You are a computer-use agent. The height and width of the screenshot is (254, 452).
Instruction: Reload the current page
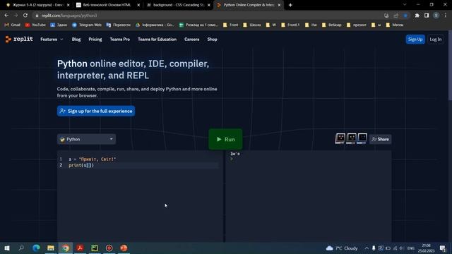click(25, 16)
